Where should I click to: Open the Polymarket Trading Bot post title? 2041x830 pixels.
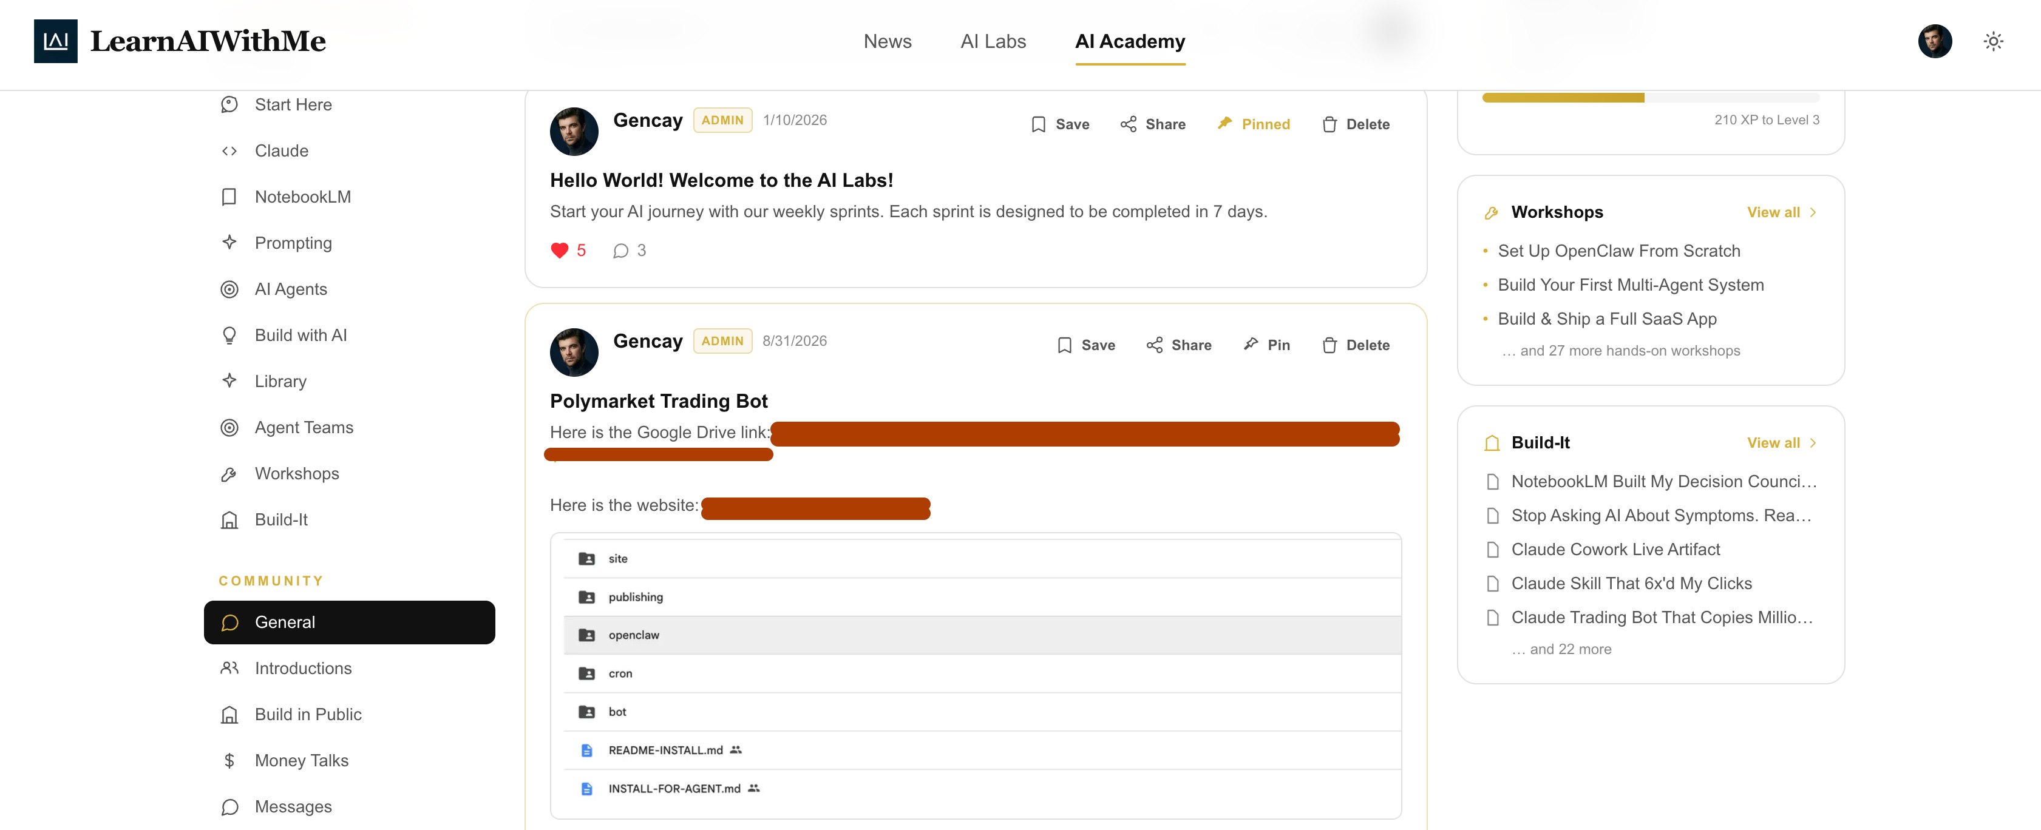(659, 401)
